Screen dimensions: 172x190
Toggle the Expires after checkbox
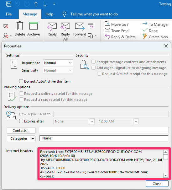pyautogui.click(x=21, y=121)
